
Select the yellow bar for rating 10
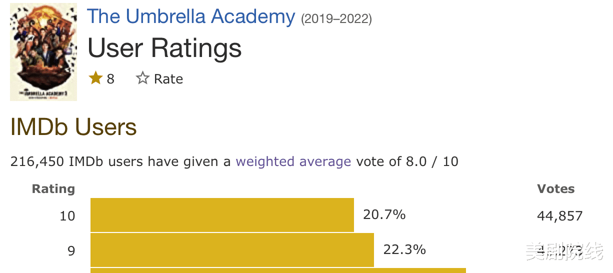pos(222,215)
